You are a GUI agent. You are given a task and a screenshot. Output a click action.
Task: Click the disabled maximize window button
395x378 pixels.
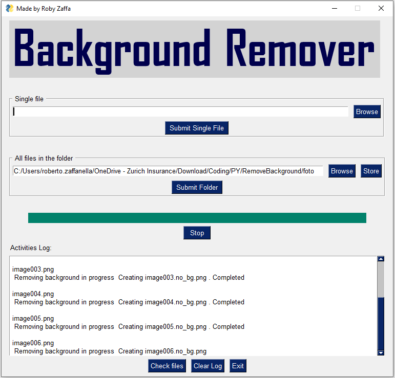(358, 8)
